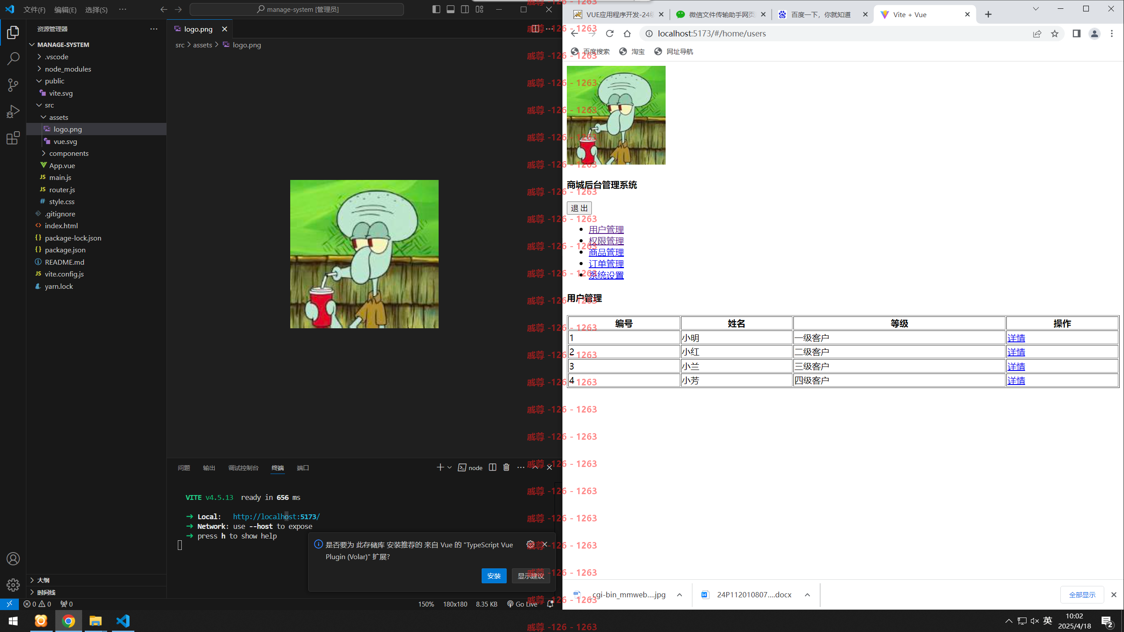Go forward in VS Code navigation history
Viewport: 1124px width, 632px height.
[x=178, y=9]
